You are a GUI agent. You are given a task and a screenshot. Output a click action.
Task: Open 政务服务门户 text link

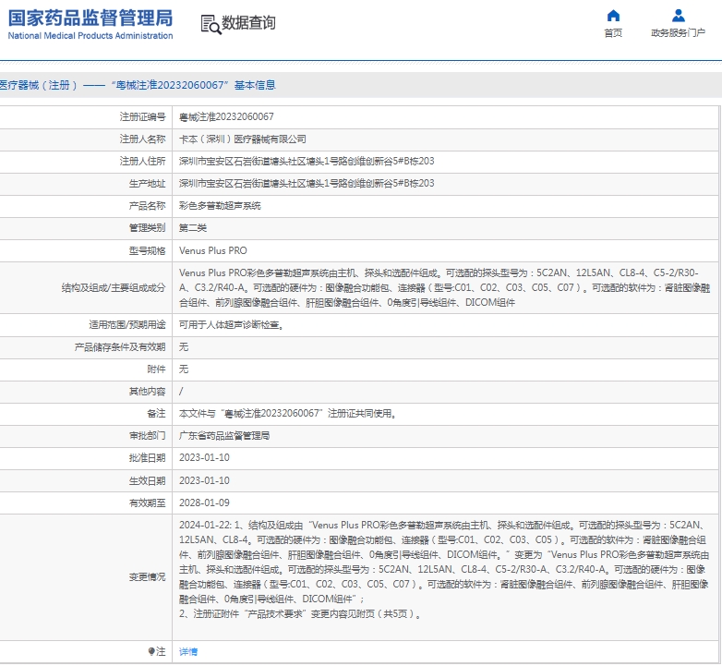[678, 33]
